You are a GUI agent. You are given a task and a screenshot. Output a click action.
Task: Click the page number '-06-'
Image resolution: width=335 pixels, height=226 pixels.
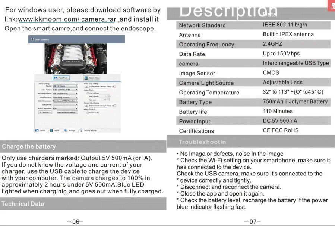(x=75, y=222)
